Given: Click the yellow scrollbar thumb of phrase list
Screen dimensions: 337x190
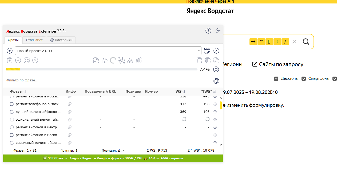Looking at the screenshot, I should (x=221, y=105).
